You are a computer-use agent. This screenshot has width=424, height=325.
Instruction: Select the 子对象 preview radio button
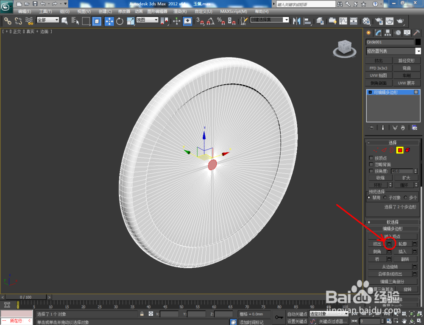(x=385, y=197)
